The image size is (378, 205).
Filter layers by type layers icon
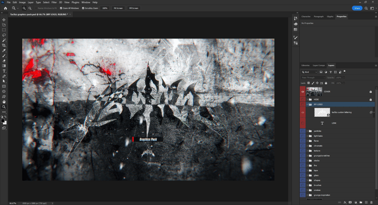tap(331, 72)
